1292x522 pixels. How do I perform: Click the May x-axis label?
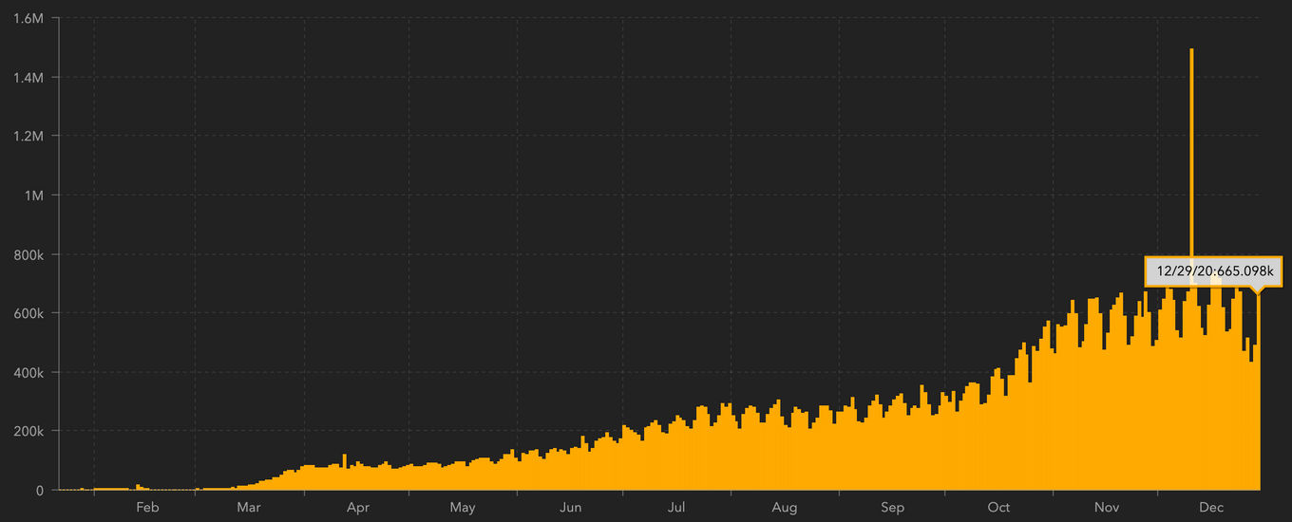(x=463, y=508)
